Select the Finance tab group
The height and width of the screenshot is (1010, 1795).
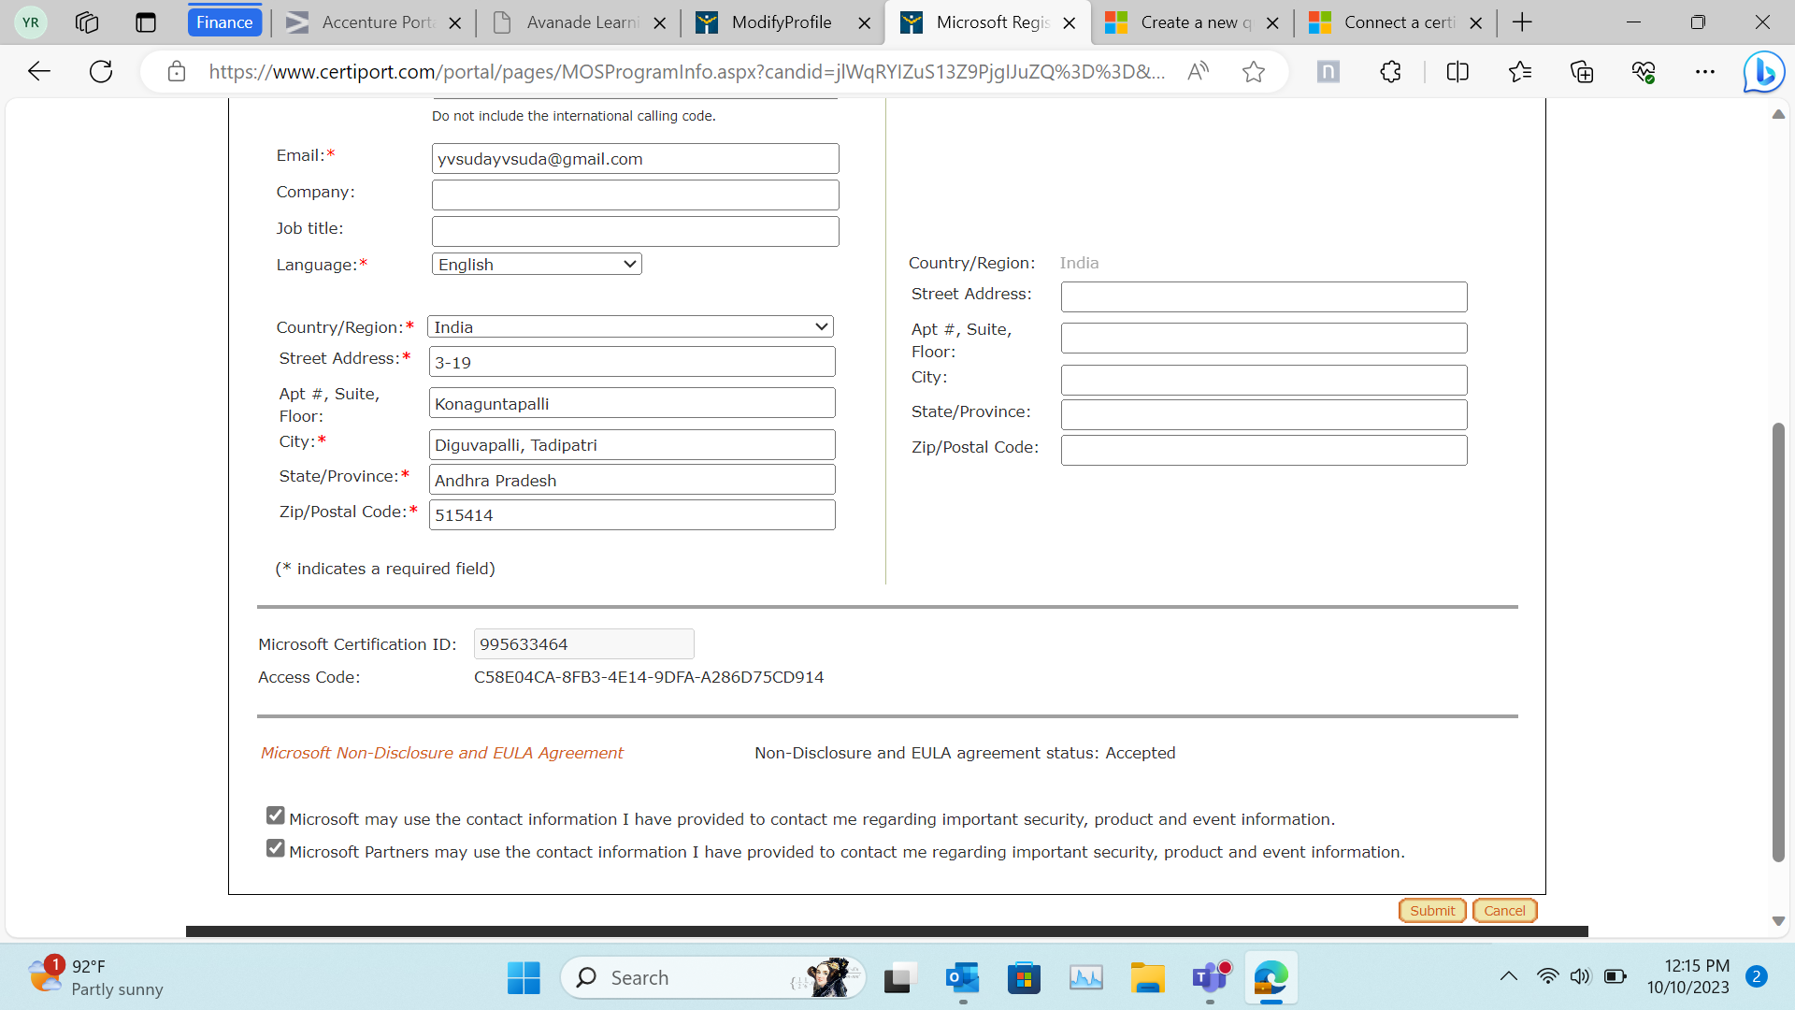224,22
